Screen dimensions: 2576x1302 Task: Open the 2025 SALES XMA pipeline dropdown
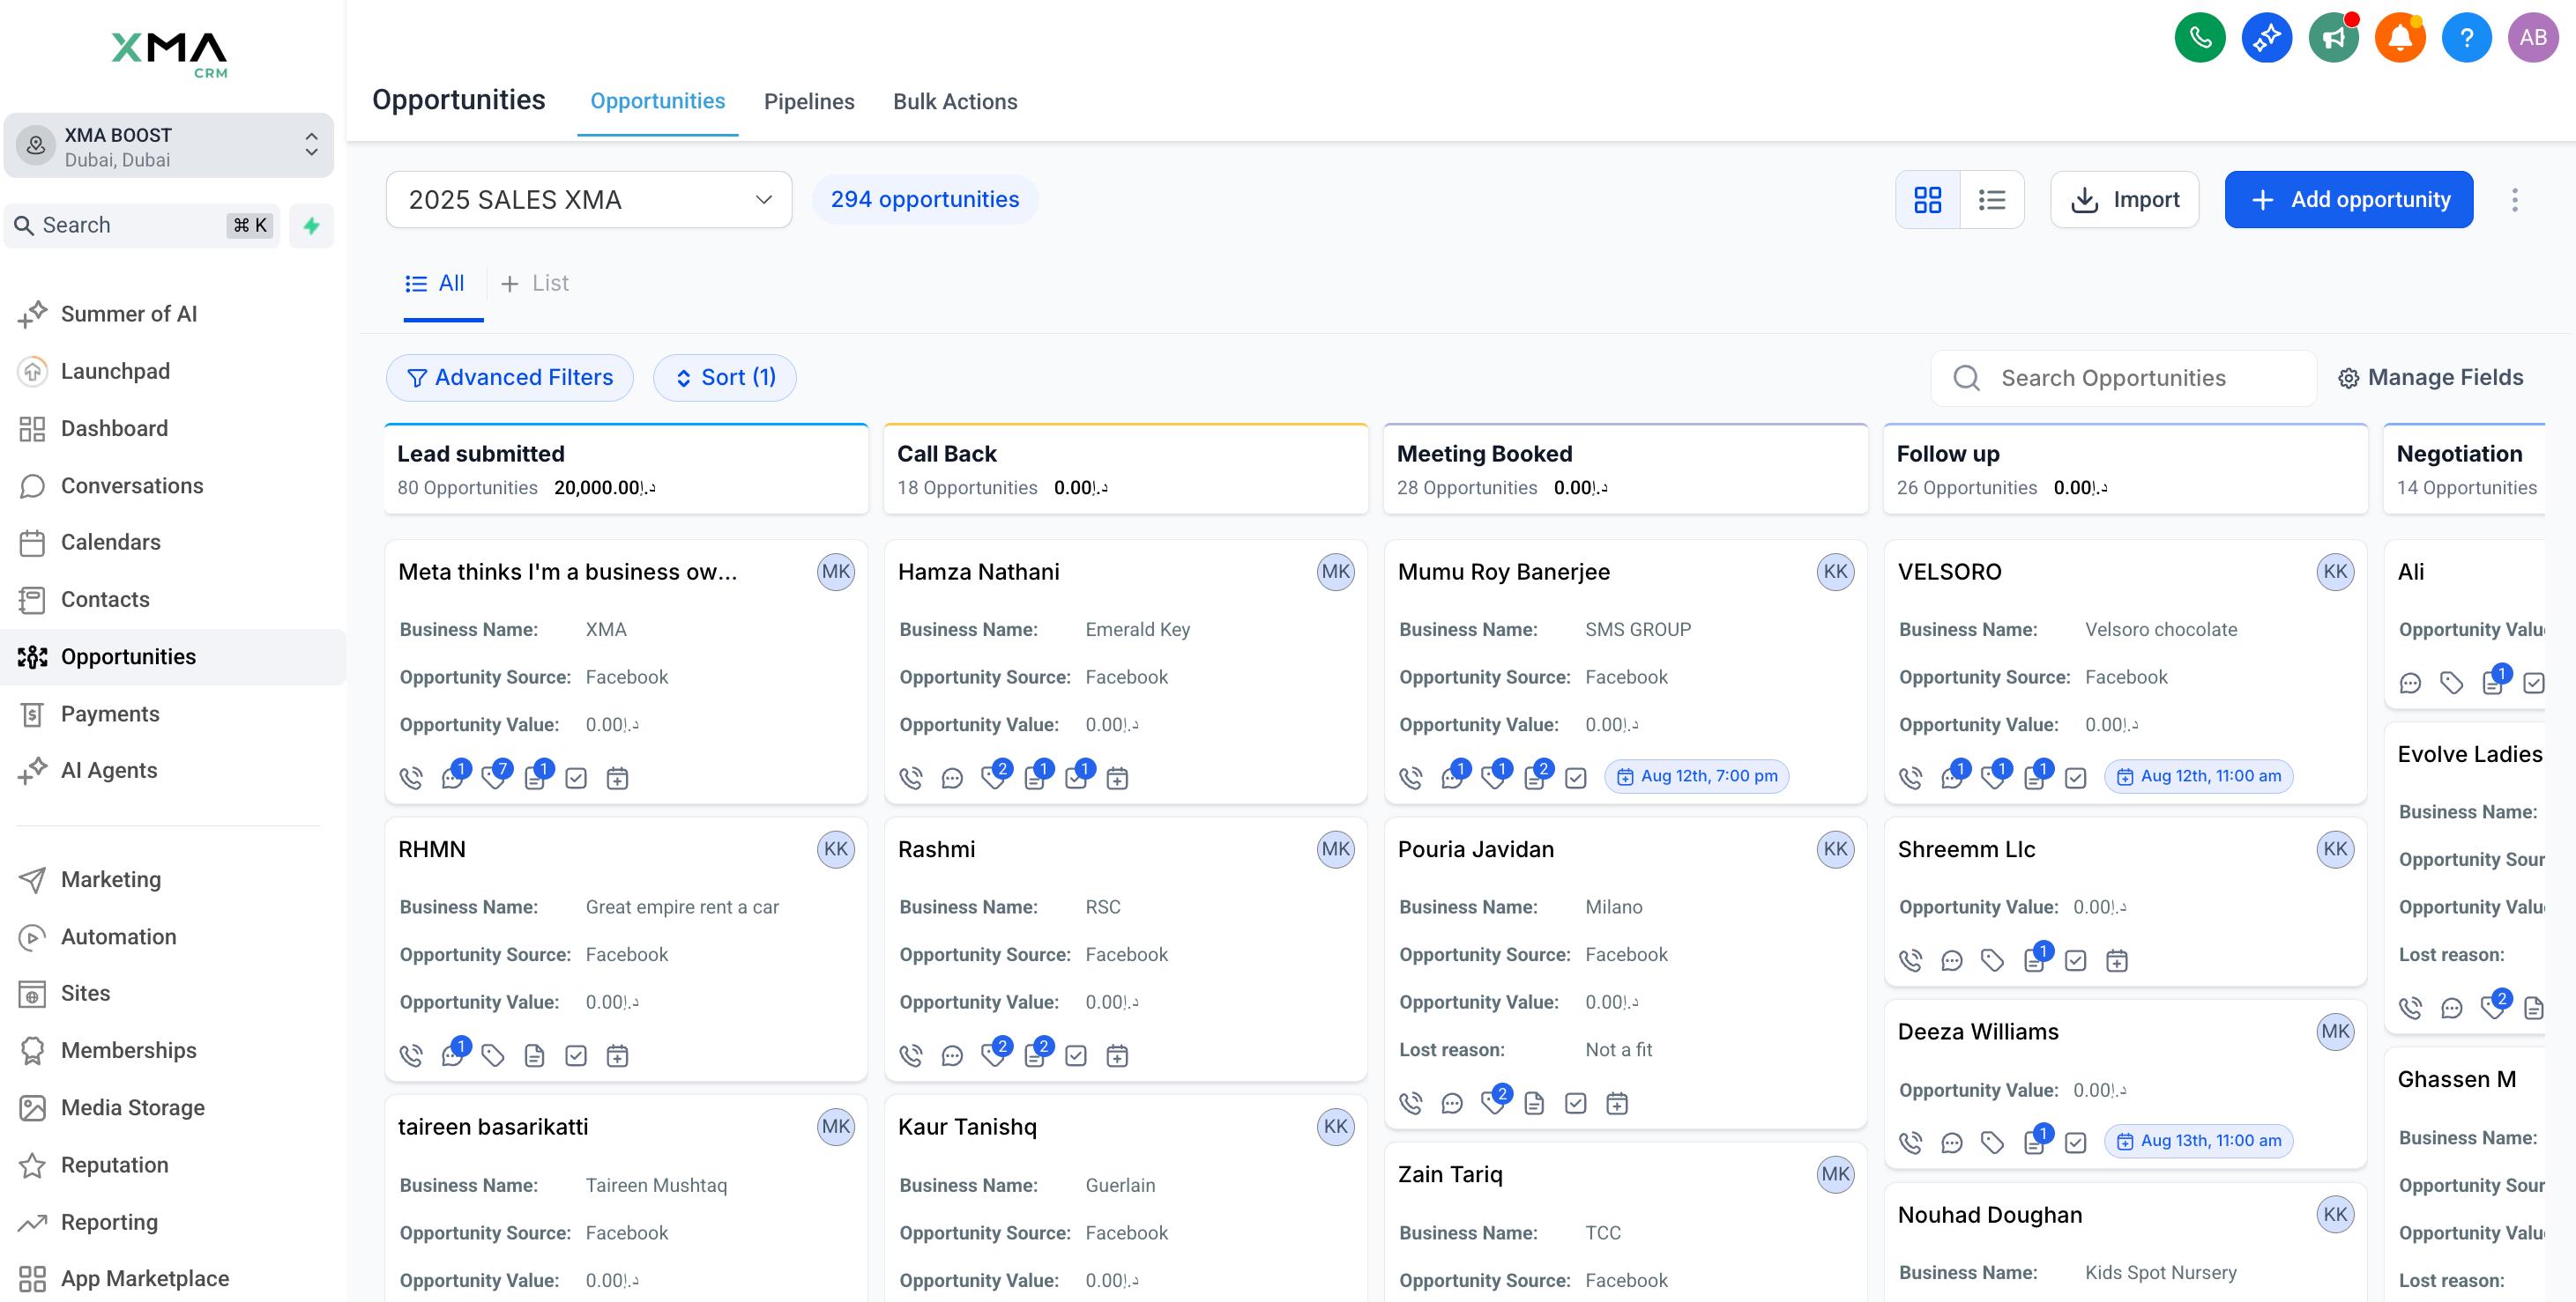point(589,199)
